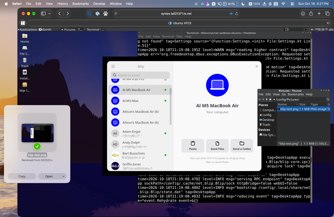Open Thunar Bookmarks menu

296,94
